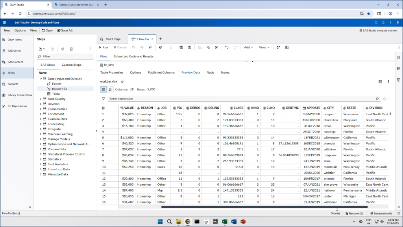The width and height of the screenshot is (403, 227).
Task: Open Git Repositories in left navigation
Action: [x=17, y=106]
